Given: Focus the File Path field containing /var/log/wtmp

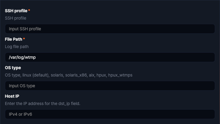Looking at the screenshot, I should pos(110,57).
